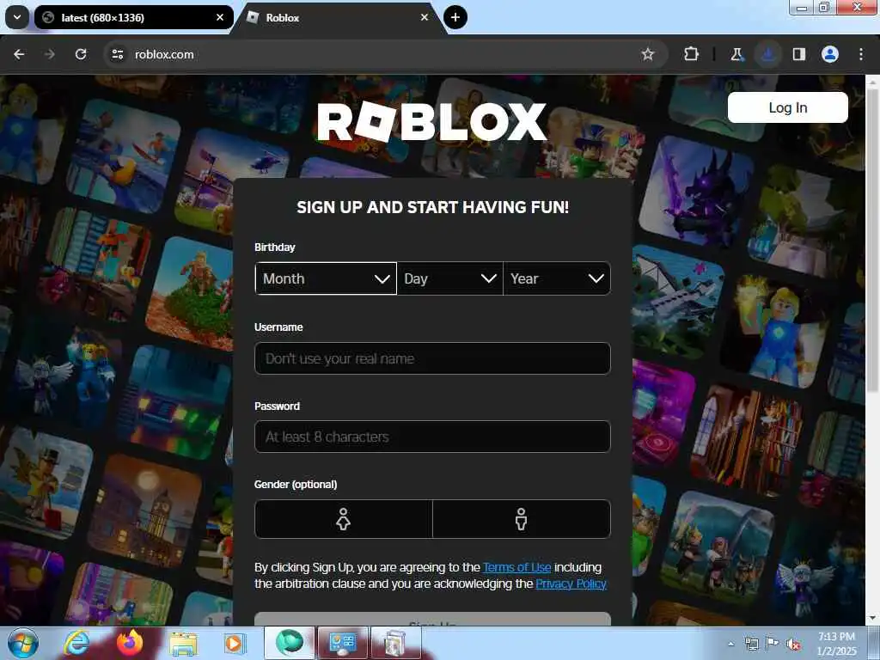The width and height of the screenshot is (880, 660).
Task: Launch Internet Explorer from taskbar
Action: point(76,643)
